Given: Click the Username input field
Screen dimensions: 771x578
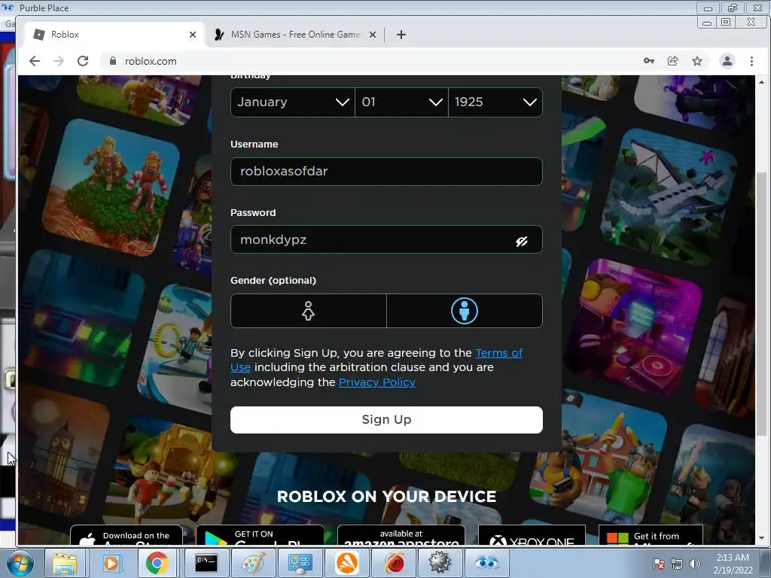Looking at the screenshot, I should 386,172.
